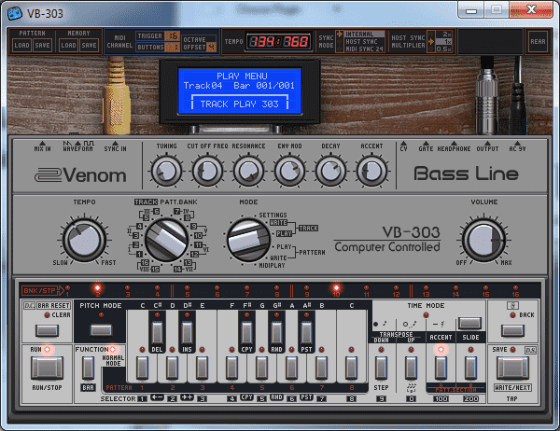Open the MIDI TRIGGER channel value

click(173, 36)
